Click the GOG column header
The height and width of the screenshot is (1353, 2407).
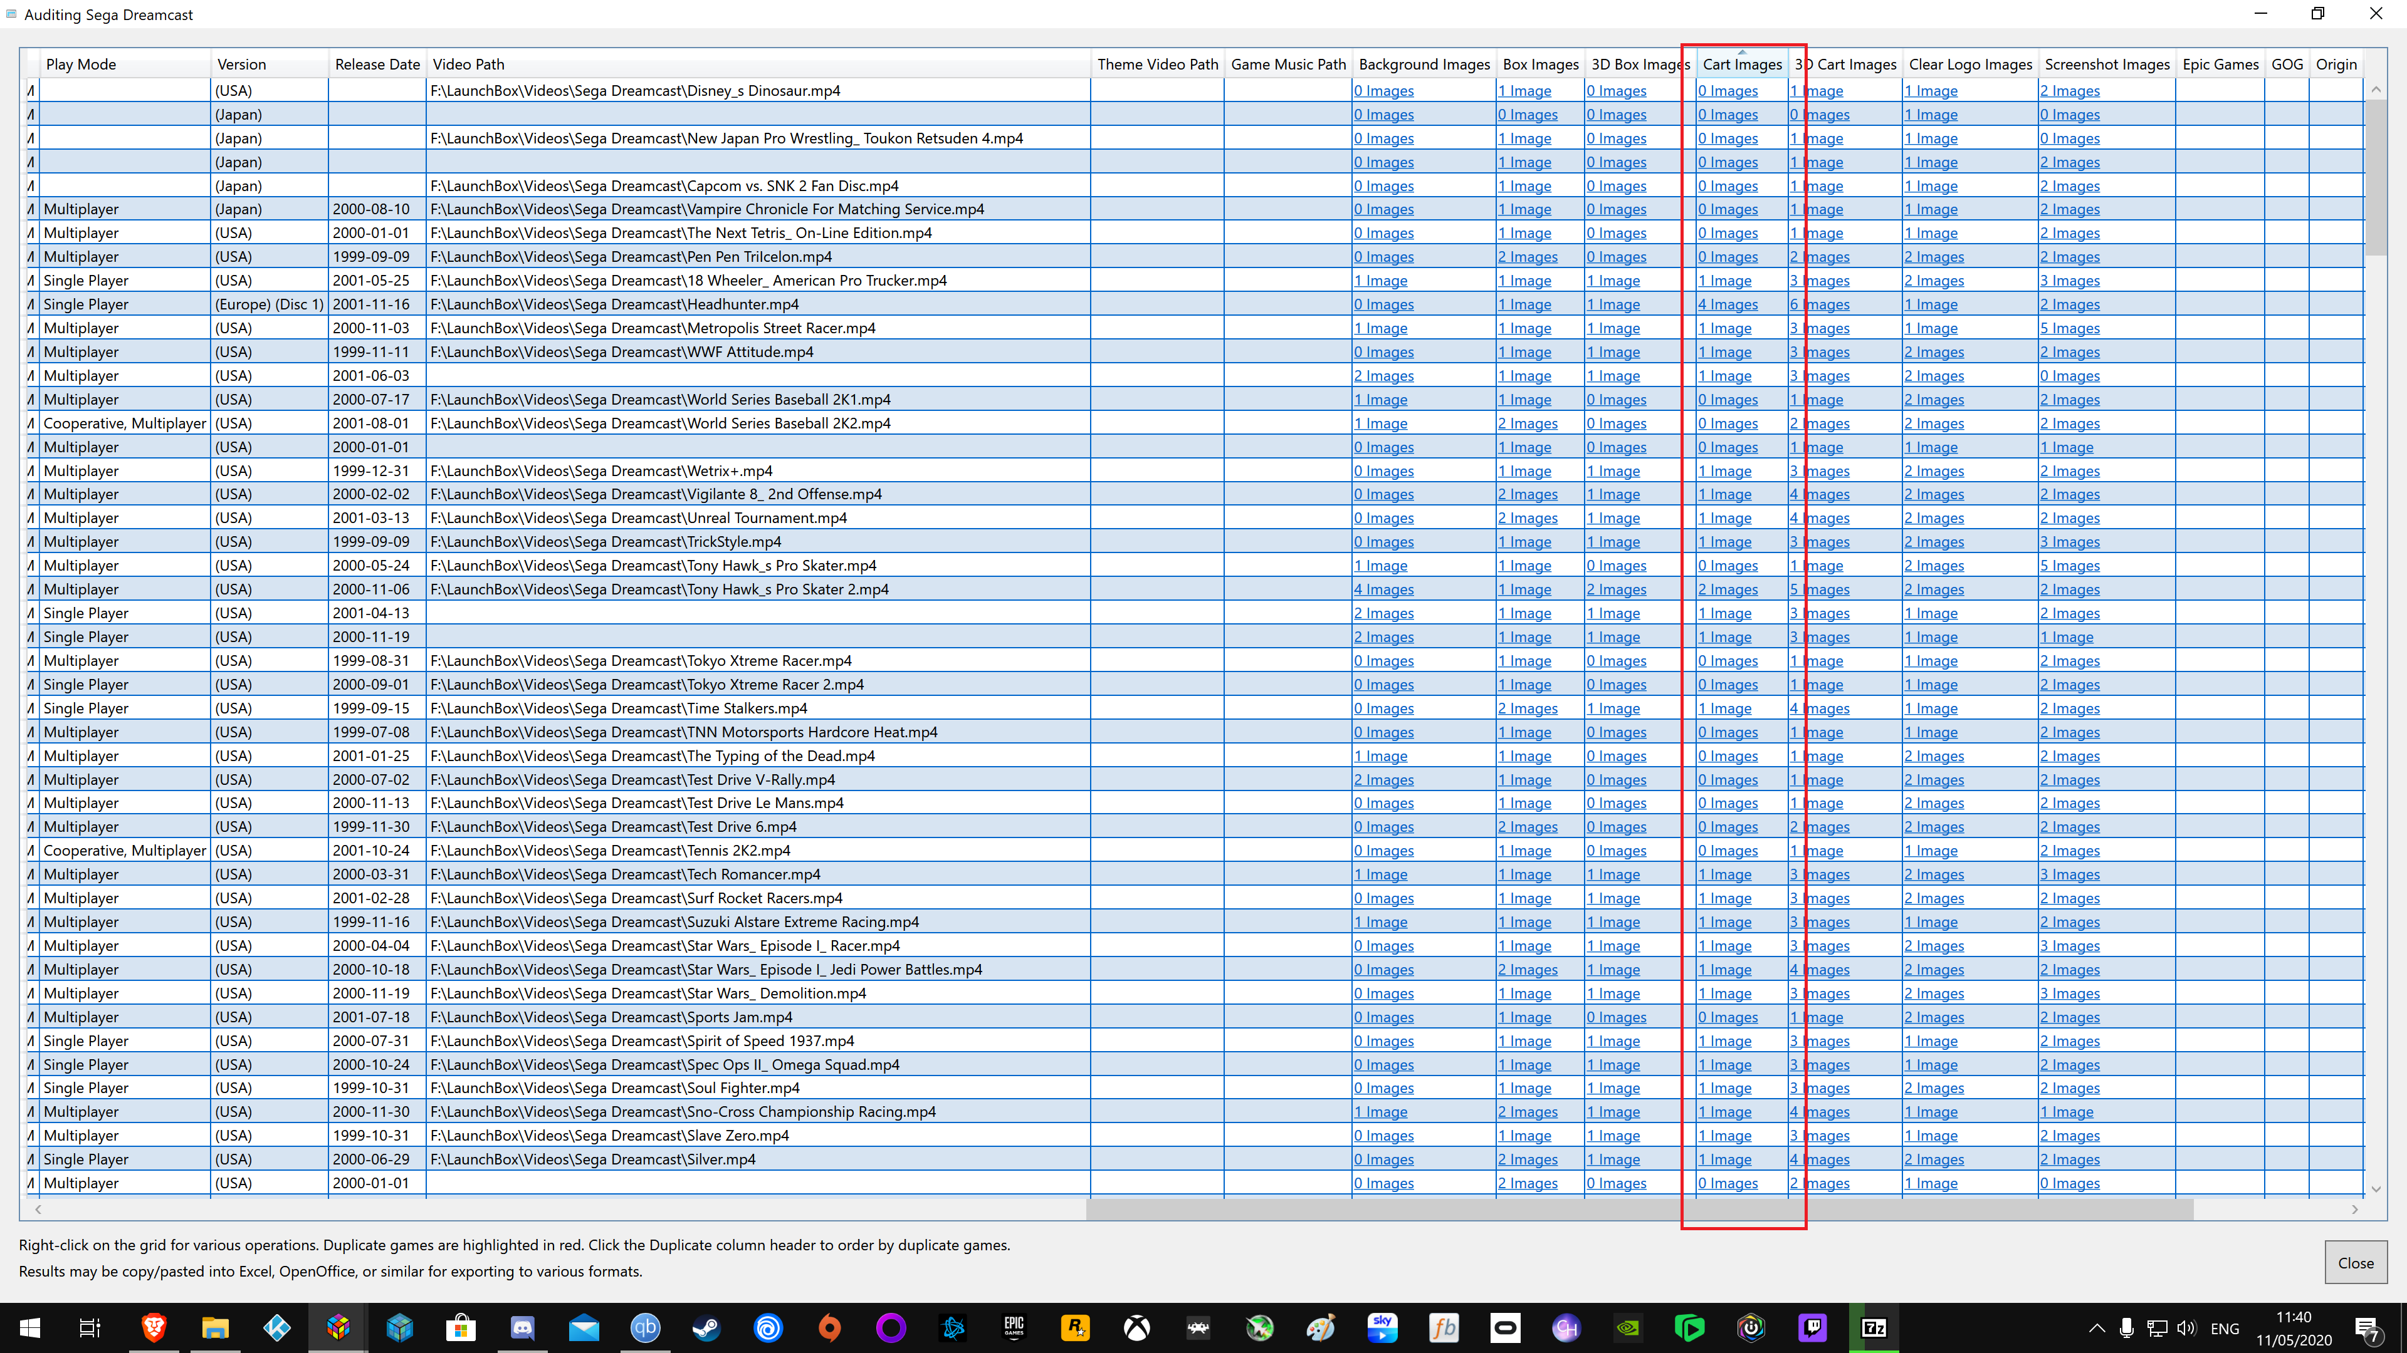tap(2287, 65)
